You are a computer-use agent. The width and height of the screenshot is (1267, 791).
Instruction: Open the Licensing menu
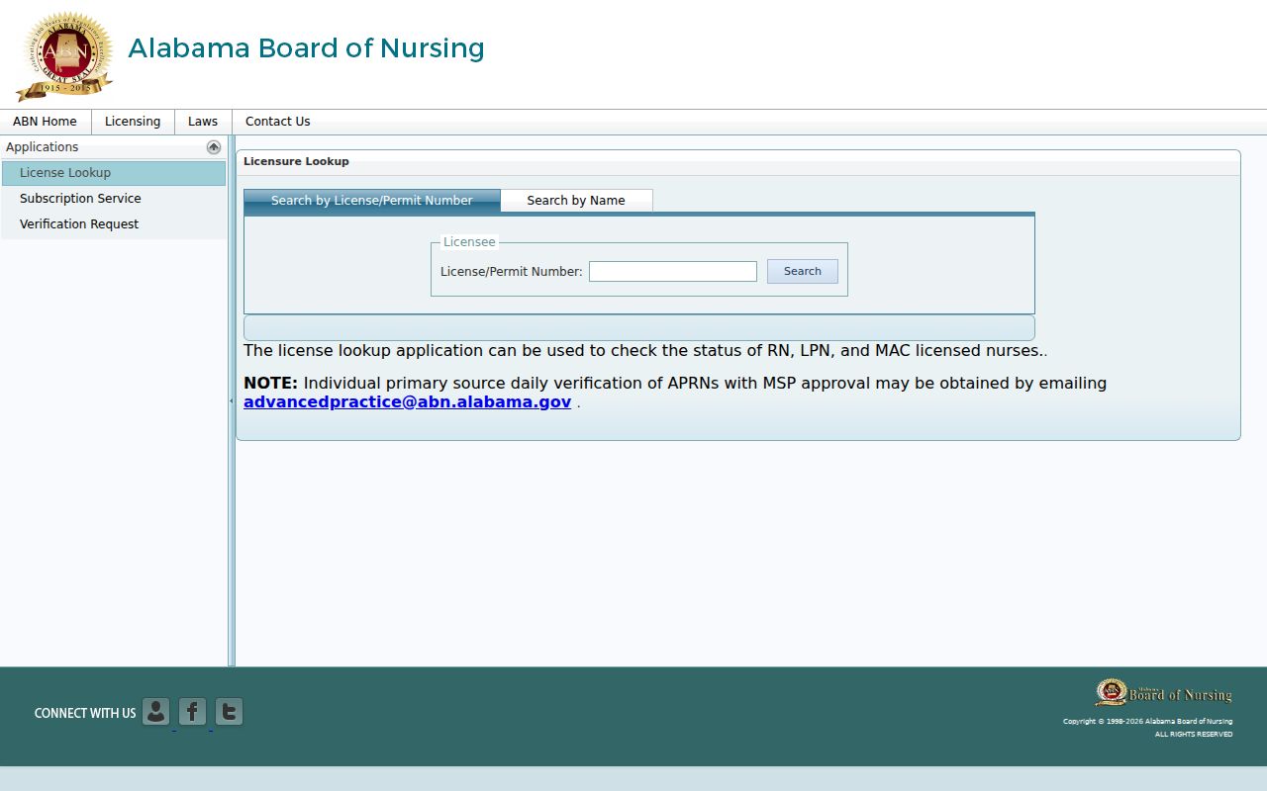pos(133,122)
